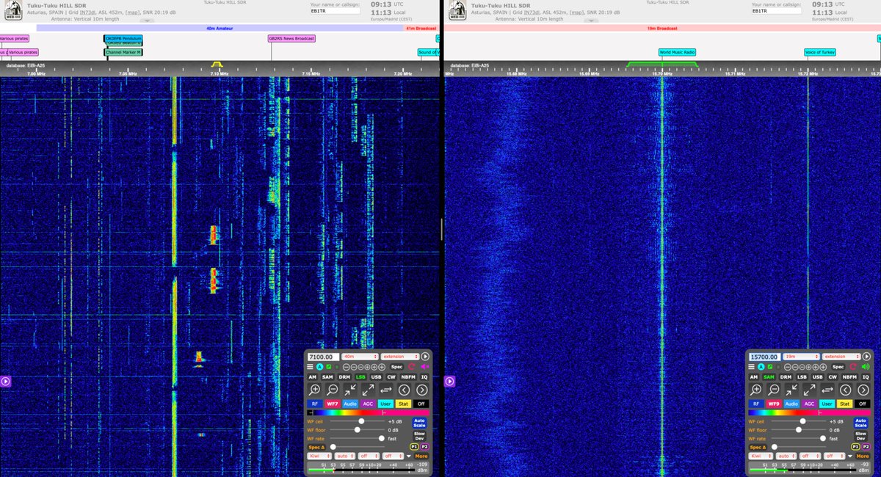This screenshot has width=881, height=477.
Task: Click zoom-to-band arrows icon in right panel
Action: pyautogui.click(x=791, y=390)
